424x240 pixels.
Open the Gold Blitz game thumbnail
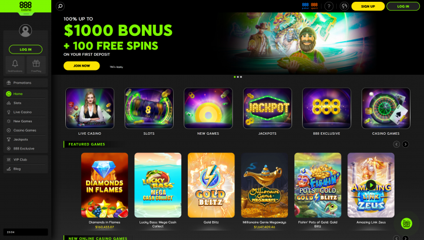(x=211, y=185)
